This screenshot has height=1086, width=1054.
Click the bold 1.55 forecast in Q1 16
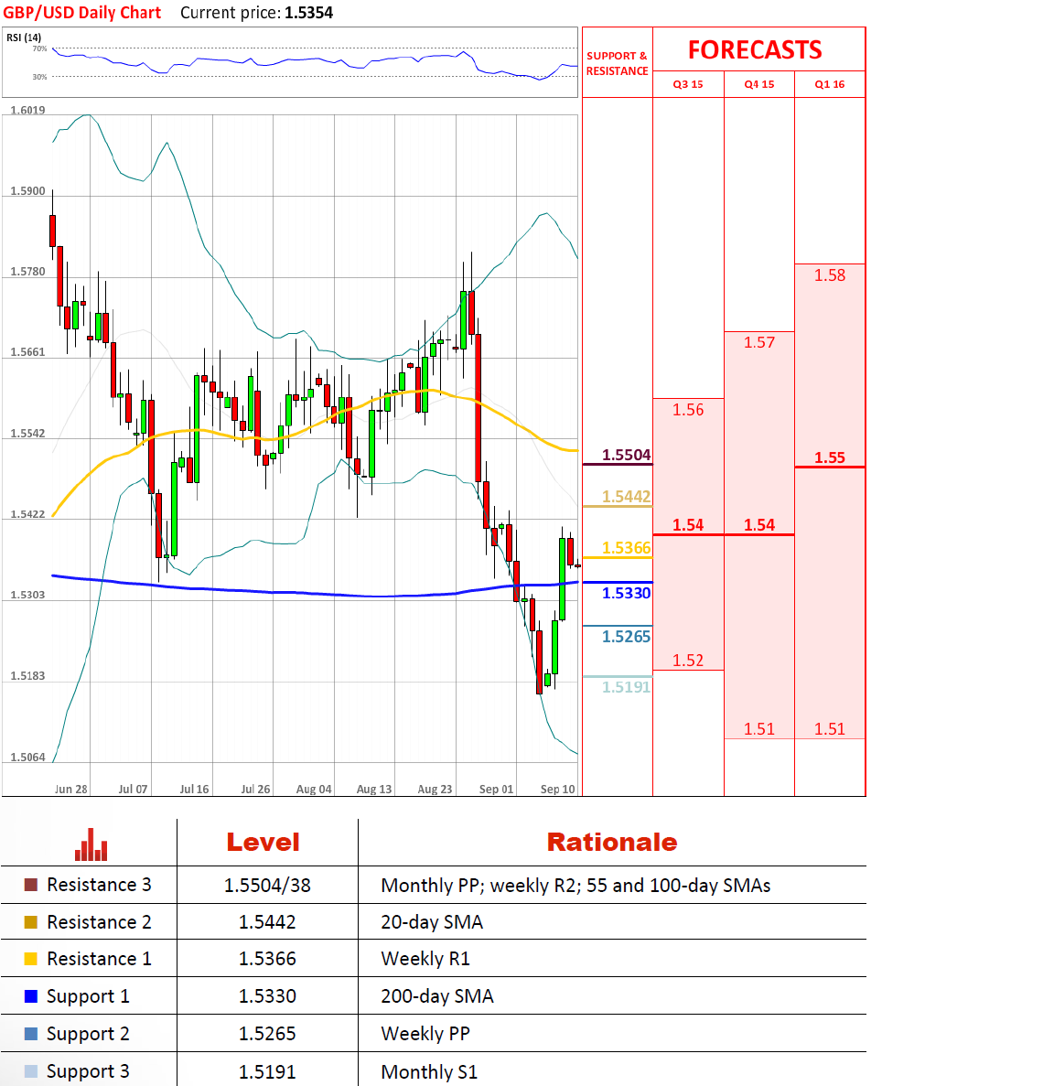[830, 457]
